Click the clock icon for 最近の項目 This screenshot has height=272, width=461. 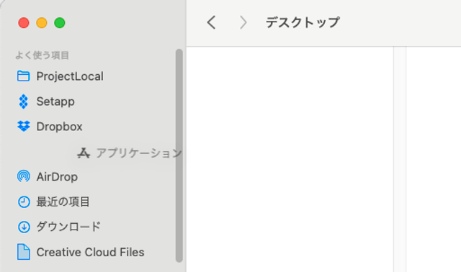point(24,201)
